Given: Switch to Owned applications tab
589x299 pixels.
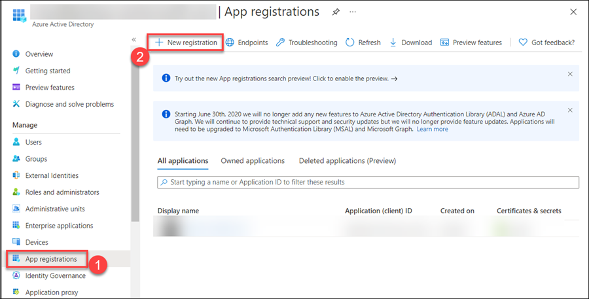Looking at the screenshot, I should pos(253,161).
